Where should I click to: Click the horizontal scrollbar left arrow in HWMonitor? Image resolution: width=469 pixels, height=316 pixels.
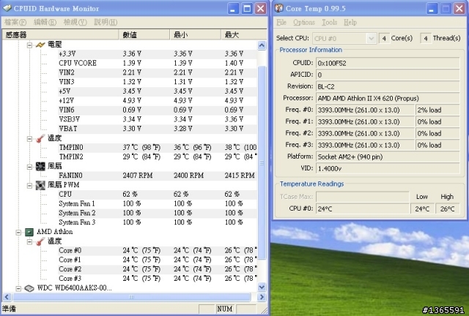7,297
